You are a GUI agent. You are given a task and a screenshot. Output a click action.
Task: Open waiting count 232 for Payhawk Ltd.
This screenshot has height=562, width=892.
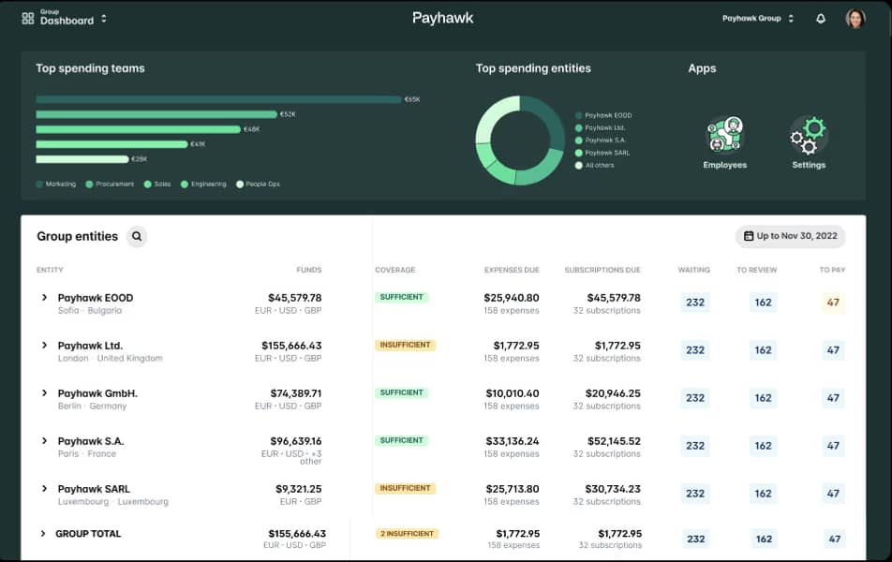[x=695, y=350]
